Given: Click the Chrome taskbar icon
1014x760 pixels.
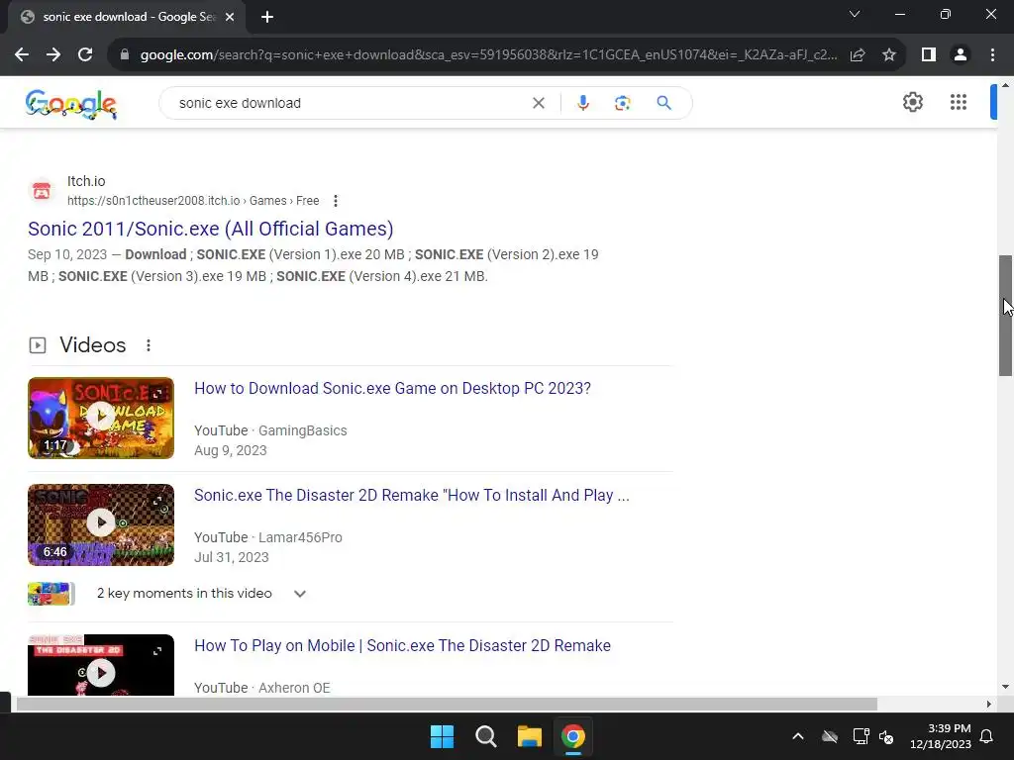Looking at the screenshot, I should point(573,736).
